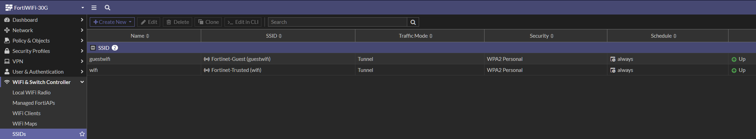Screen dimensions: 756x139
Task: Open the FortiWiFi-30G device dropdown
Action: tap(82, 8)
